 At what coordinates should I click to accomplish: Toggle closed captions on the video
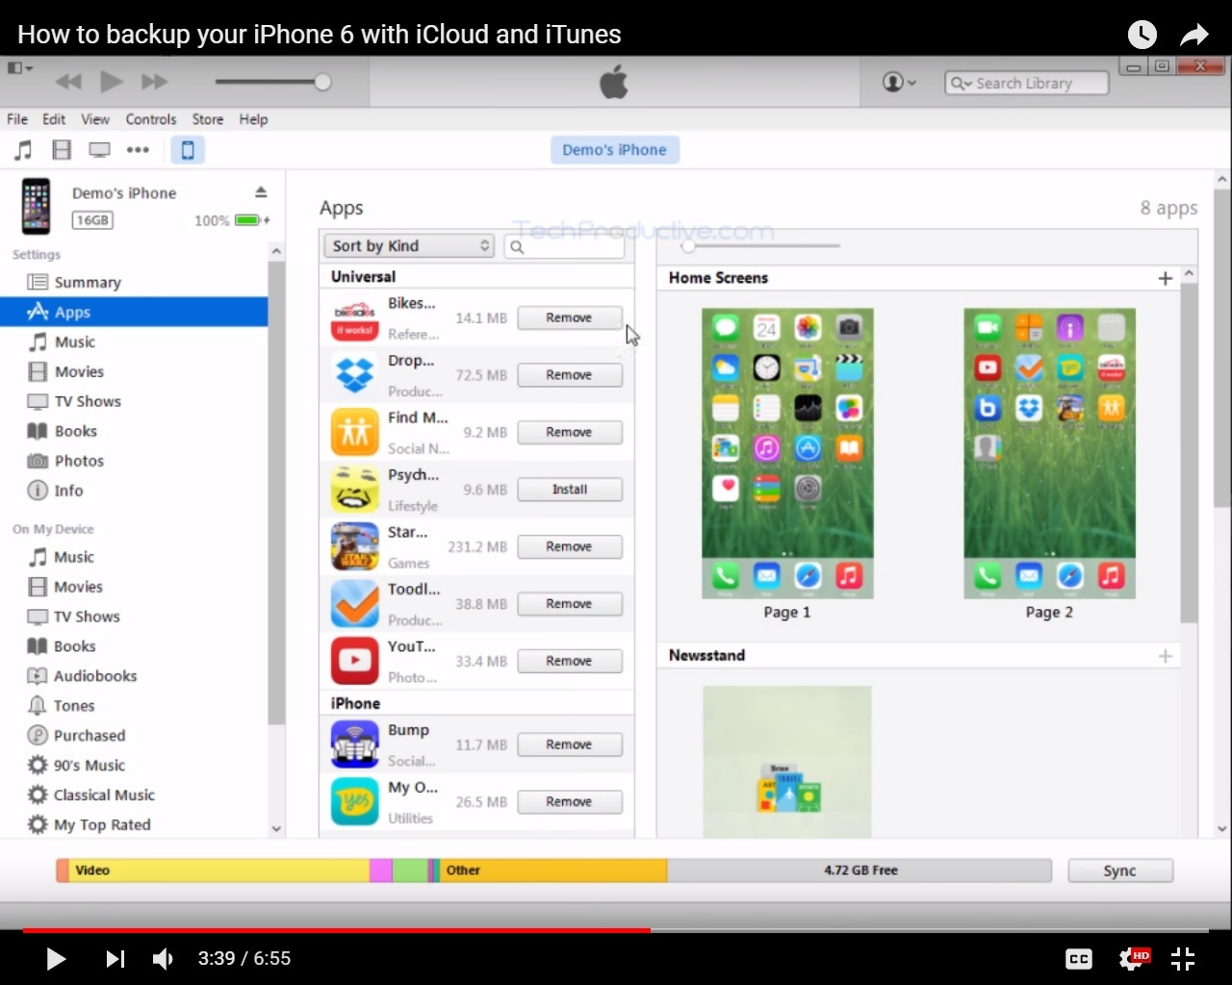pos(1078,958)
